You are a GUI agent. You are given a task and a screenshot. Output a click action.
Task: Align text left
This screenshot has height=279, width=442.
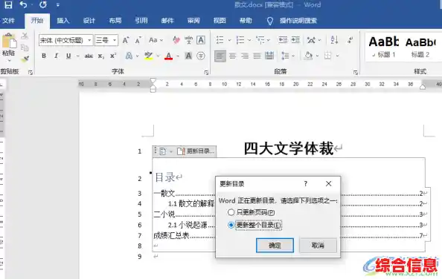click(220, 56)
